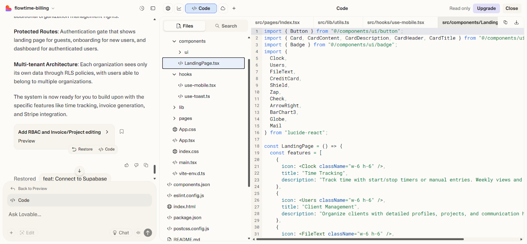The height and width of the screenshot is (244, 527).
Task: Open use-mobile.tsx in file tree
Action: tap(204, 85)
